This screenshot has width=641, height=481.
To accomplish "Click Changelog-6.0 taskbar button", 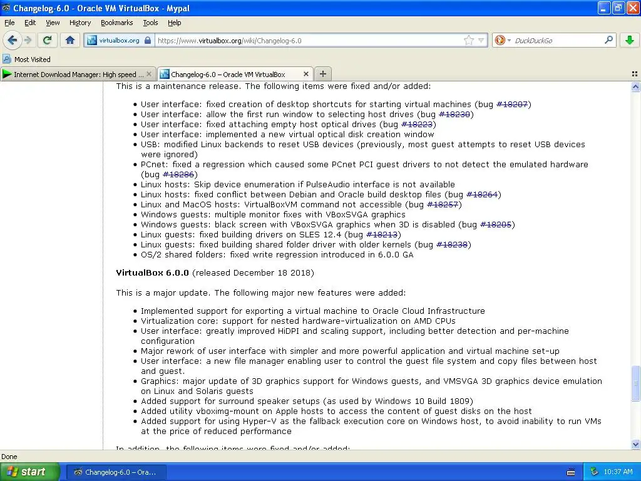I will pyautogui.click(x=116, y=472).
